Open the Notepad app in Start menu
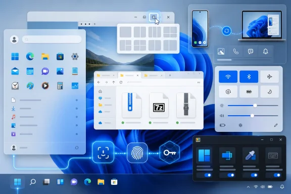 pos(75,71)
